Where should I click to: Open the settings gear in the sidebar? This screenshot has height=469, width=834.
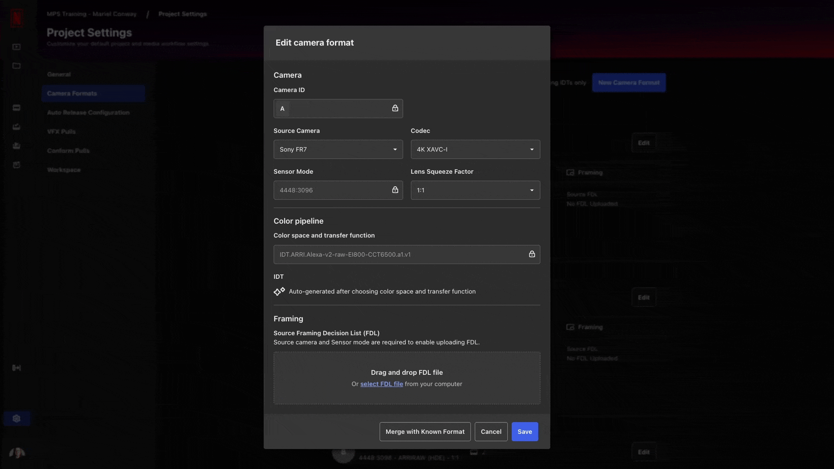coord(17,419)
